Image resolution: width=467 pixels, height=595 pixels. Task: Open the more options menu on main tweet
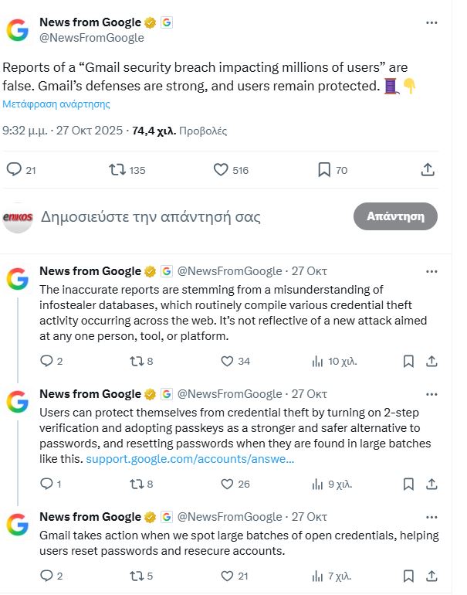point(431,23)
